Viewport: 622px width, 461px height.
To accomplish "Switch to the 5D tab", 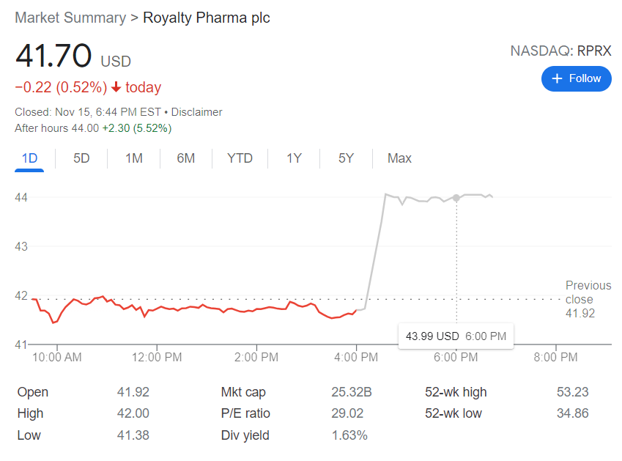I will tap(81, 158).
